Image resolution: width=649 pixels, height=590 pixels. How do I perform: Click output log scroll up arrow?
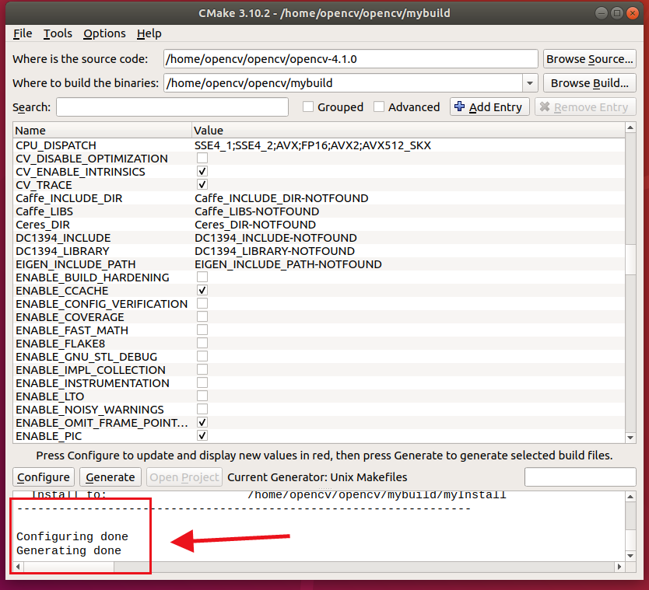[x=630, y=497]
